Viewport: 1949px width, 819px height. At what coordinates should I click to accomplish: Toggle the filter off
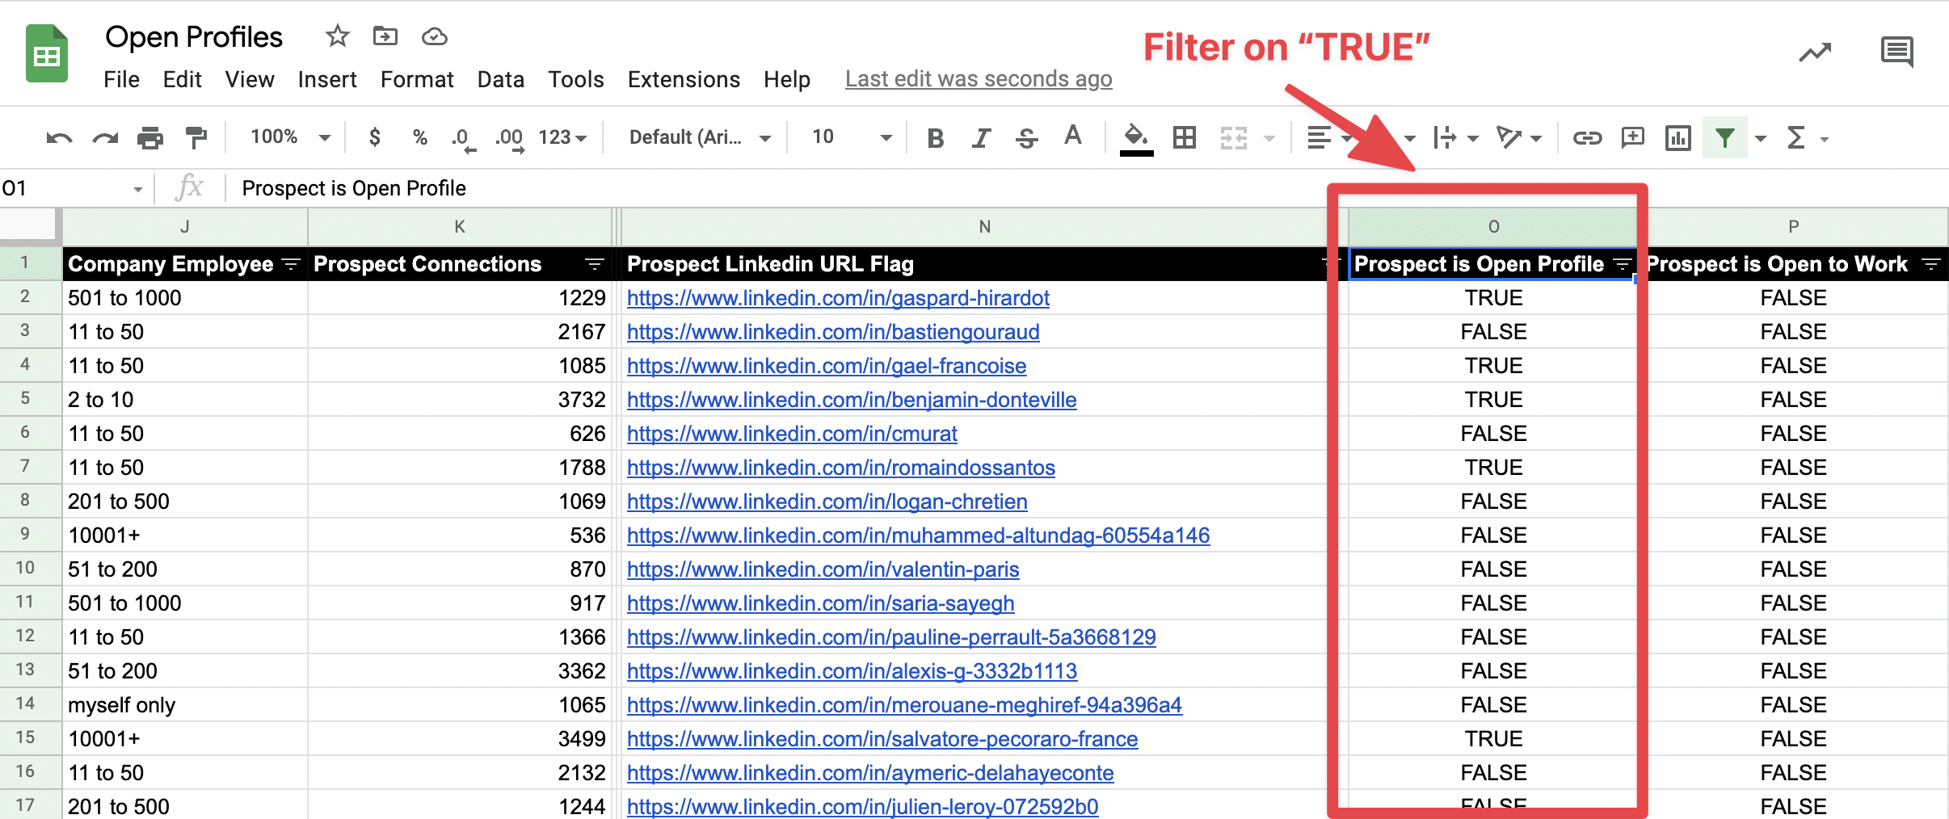tap(1725, 138)
